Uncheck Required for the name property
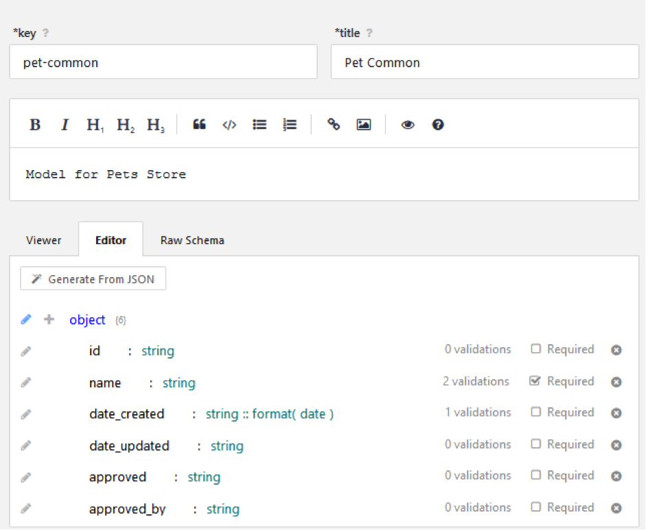Image resolution: width=646 pixels, height=530 pixels. pyautogui.click(x=535, y=381)
